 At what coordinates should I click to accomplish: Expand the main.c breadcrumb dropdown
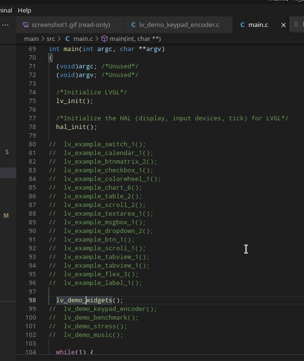pyautogui.click(x=83, y=39)
